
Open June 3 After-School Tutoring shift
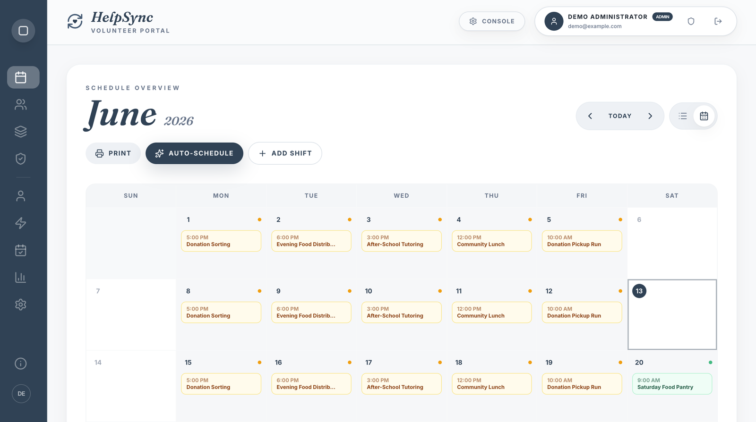402,241
